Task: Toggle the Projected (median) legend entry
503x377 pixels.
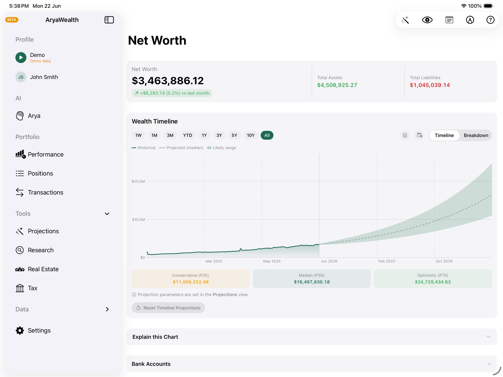Action: point(181,148)
